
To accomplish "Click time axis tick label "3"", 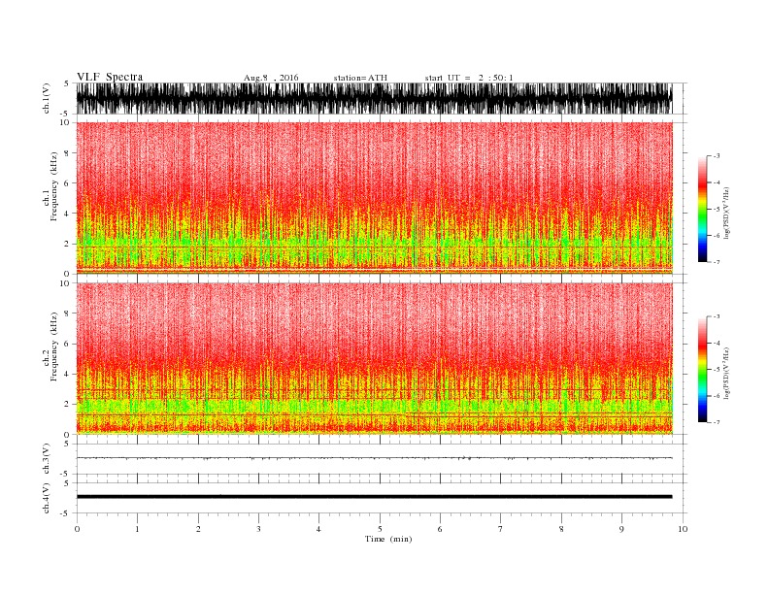I will pyautogui.click(x=258, y=529).
